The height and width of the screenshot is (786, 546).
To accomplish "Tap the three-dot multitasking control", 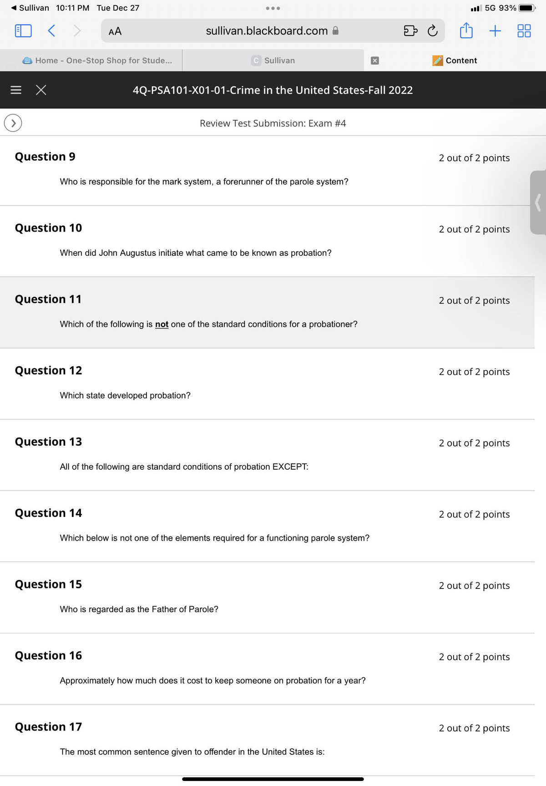I will pos(273,8).
